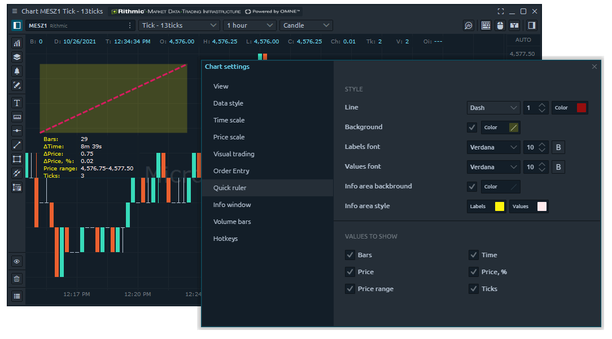Open the Line style Dash dropdown
612x339 pixels.
click(493, 108)
